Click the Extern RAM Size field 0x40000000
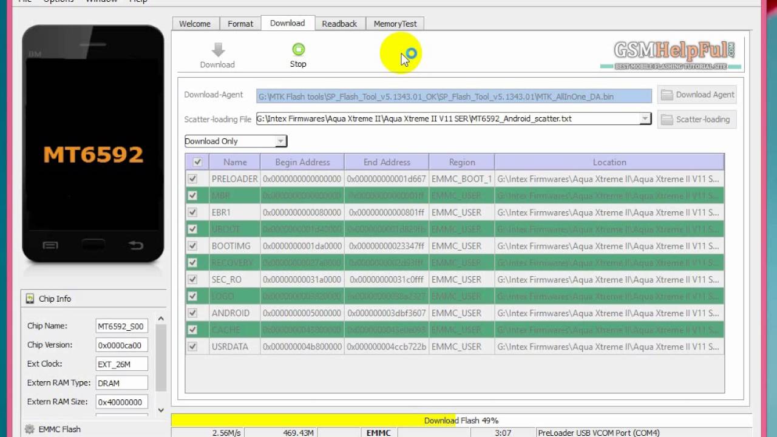Image resolution: width=777 pixels, height=437 pixels. (121, 402)
